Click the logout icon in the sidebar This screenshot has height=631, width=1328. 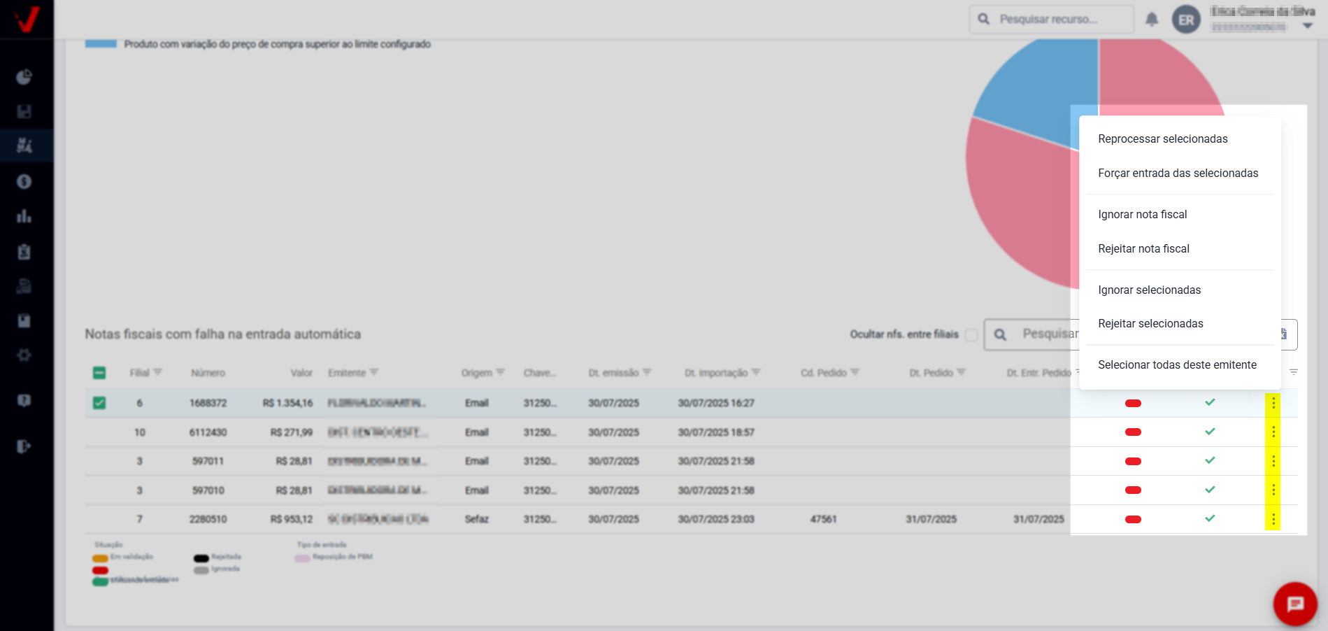click(24, 446)
